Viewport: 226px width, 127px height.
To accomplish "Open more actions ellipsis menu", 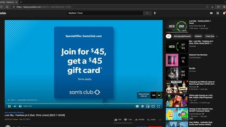I will 160,120.
